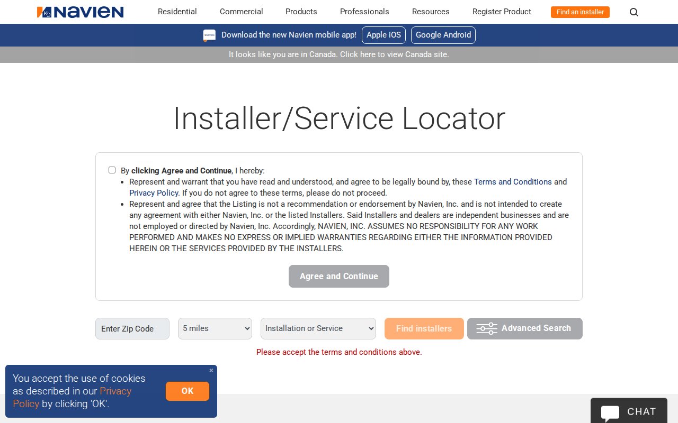Screen dimensions: 678x423
Task: Click the Advanced Search sliders icon
Action: point(487,328)
